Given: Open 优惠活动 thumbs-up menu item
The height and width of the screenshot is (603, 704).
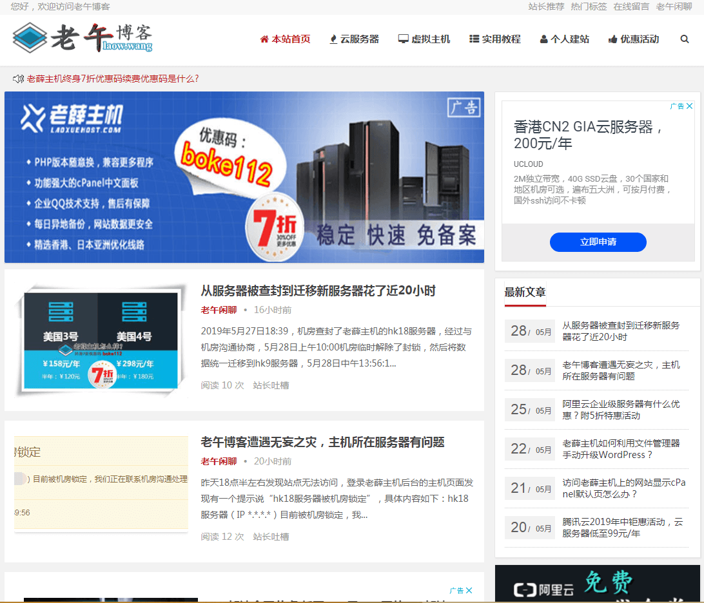Looking at the screenshot, I should pos(634,39).
